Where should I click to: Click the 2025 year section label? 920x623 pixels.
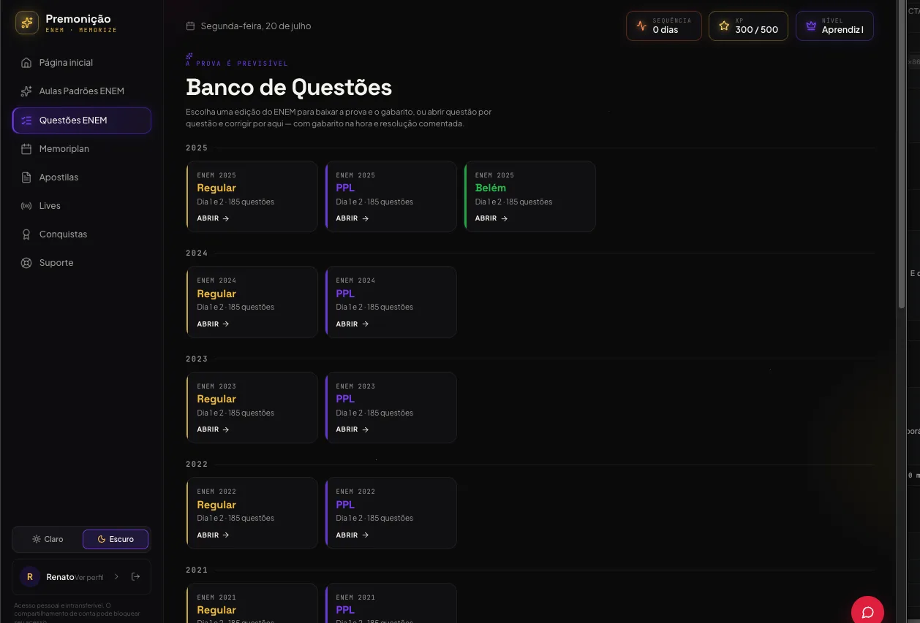click(x=197, y=148)
